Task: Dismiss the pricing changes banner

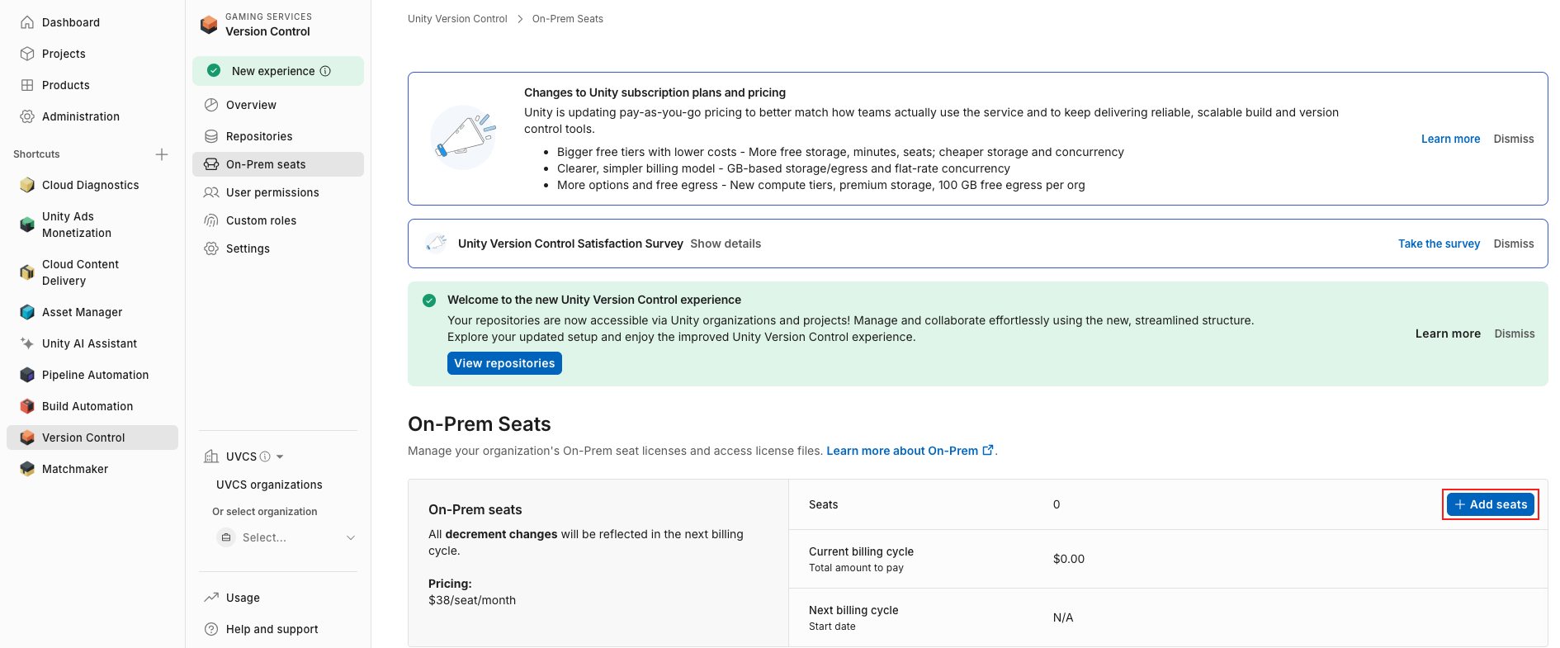Action: 1514,139
